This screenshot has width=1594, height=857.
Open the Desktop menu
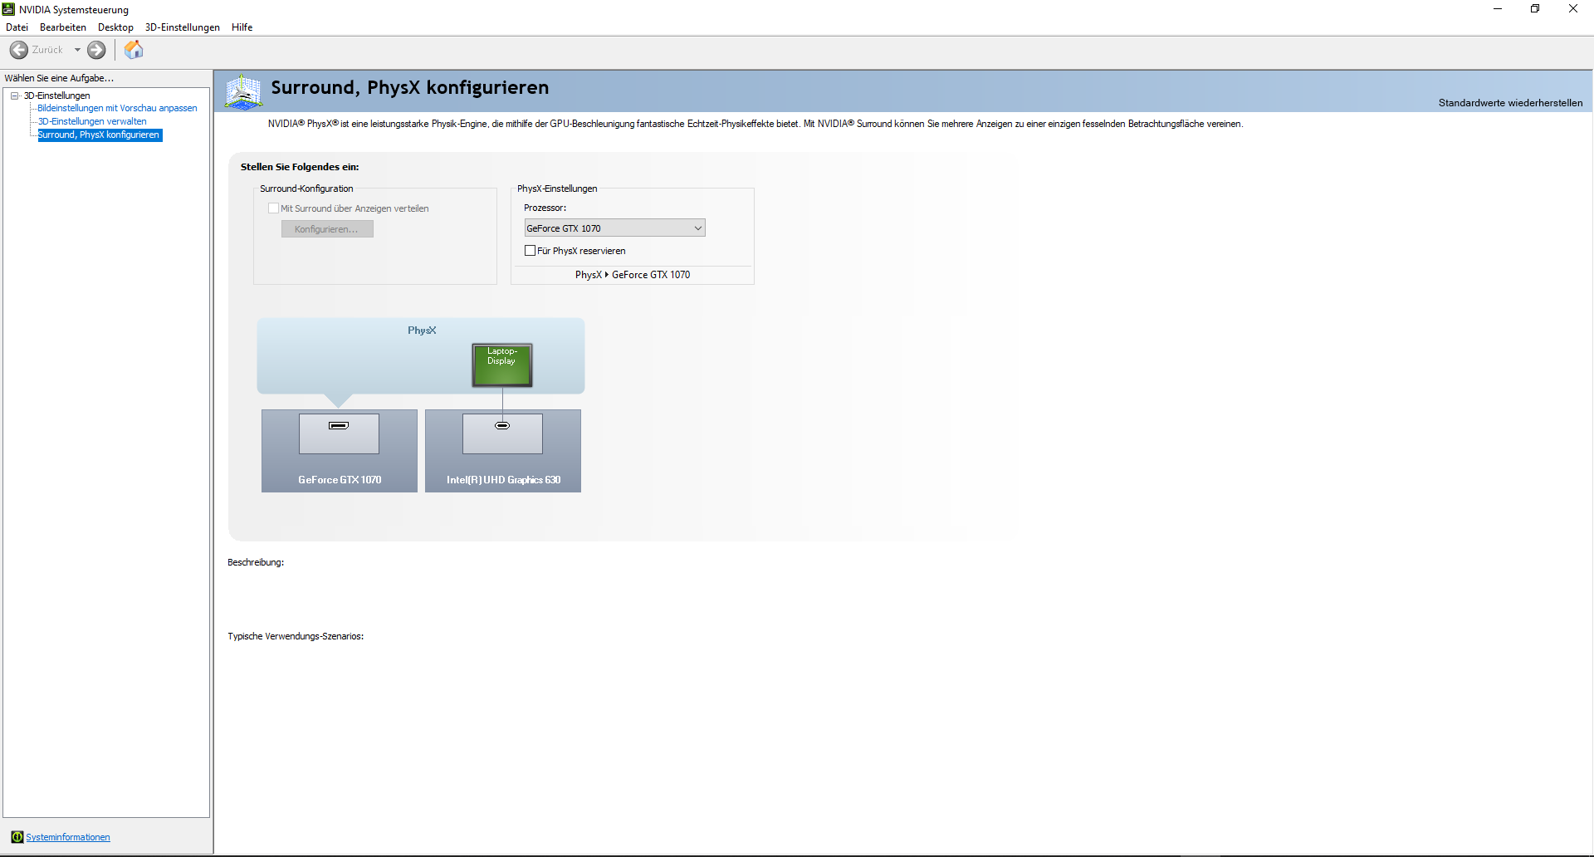click(115, 27)
